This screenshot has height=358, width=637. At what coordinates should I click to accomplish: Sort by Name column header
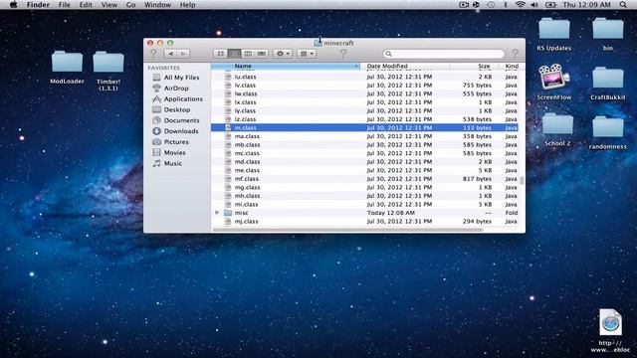click(x=286, y=66)
